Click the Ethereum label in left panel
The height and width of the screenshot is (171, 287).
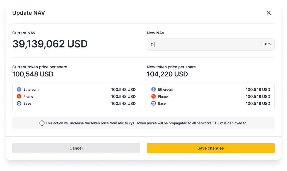click(31, 89)
